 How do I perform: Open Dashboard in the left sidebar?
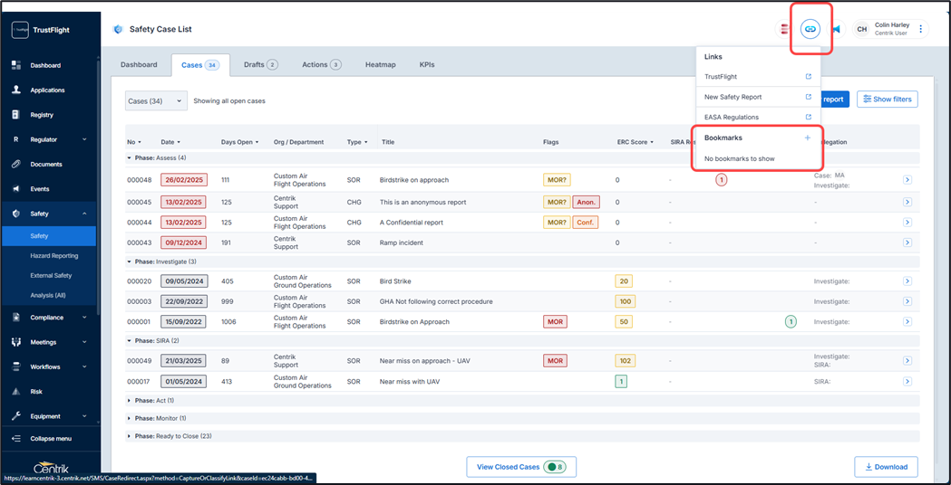[45, 66]
